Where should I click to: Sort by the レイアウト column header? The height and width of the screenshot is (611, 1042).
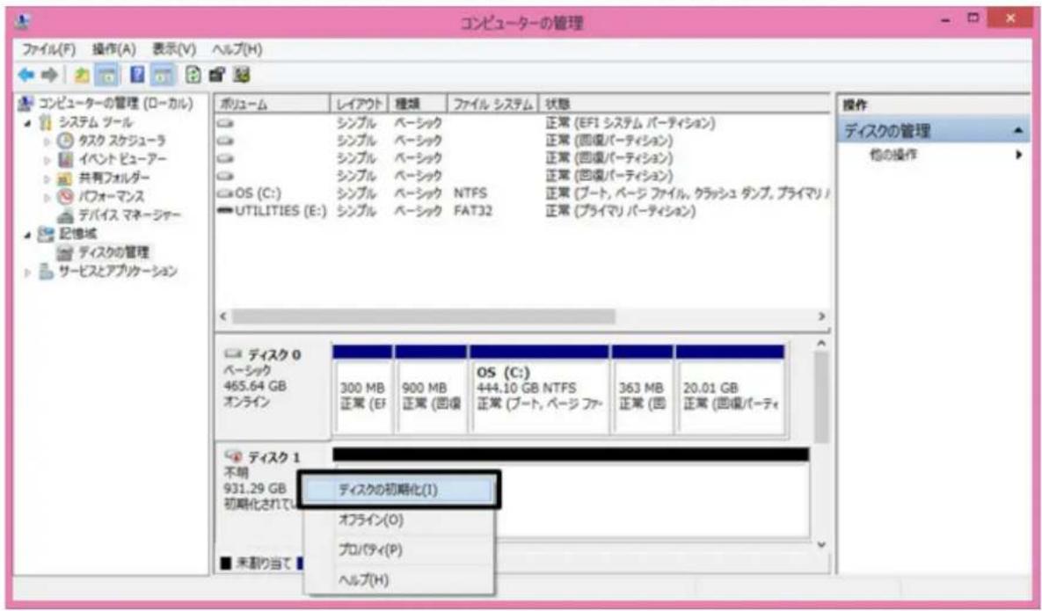(x=359, y=105)
